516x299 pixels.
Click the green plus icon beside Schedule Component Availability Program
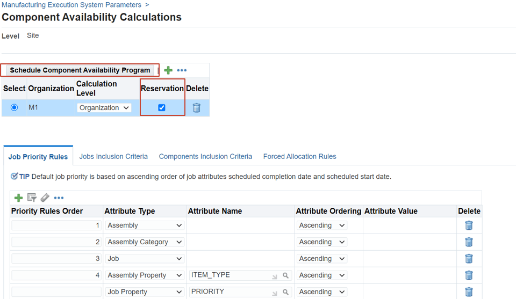pos(168,70)
